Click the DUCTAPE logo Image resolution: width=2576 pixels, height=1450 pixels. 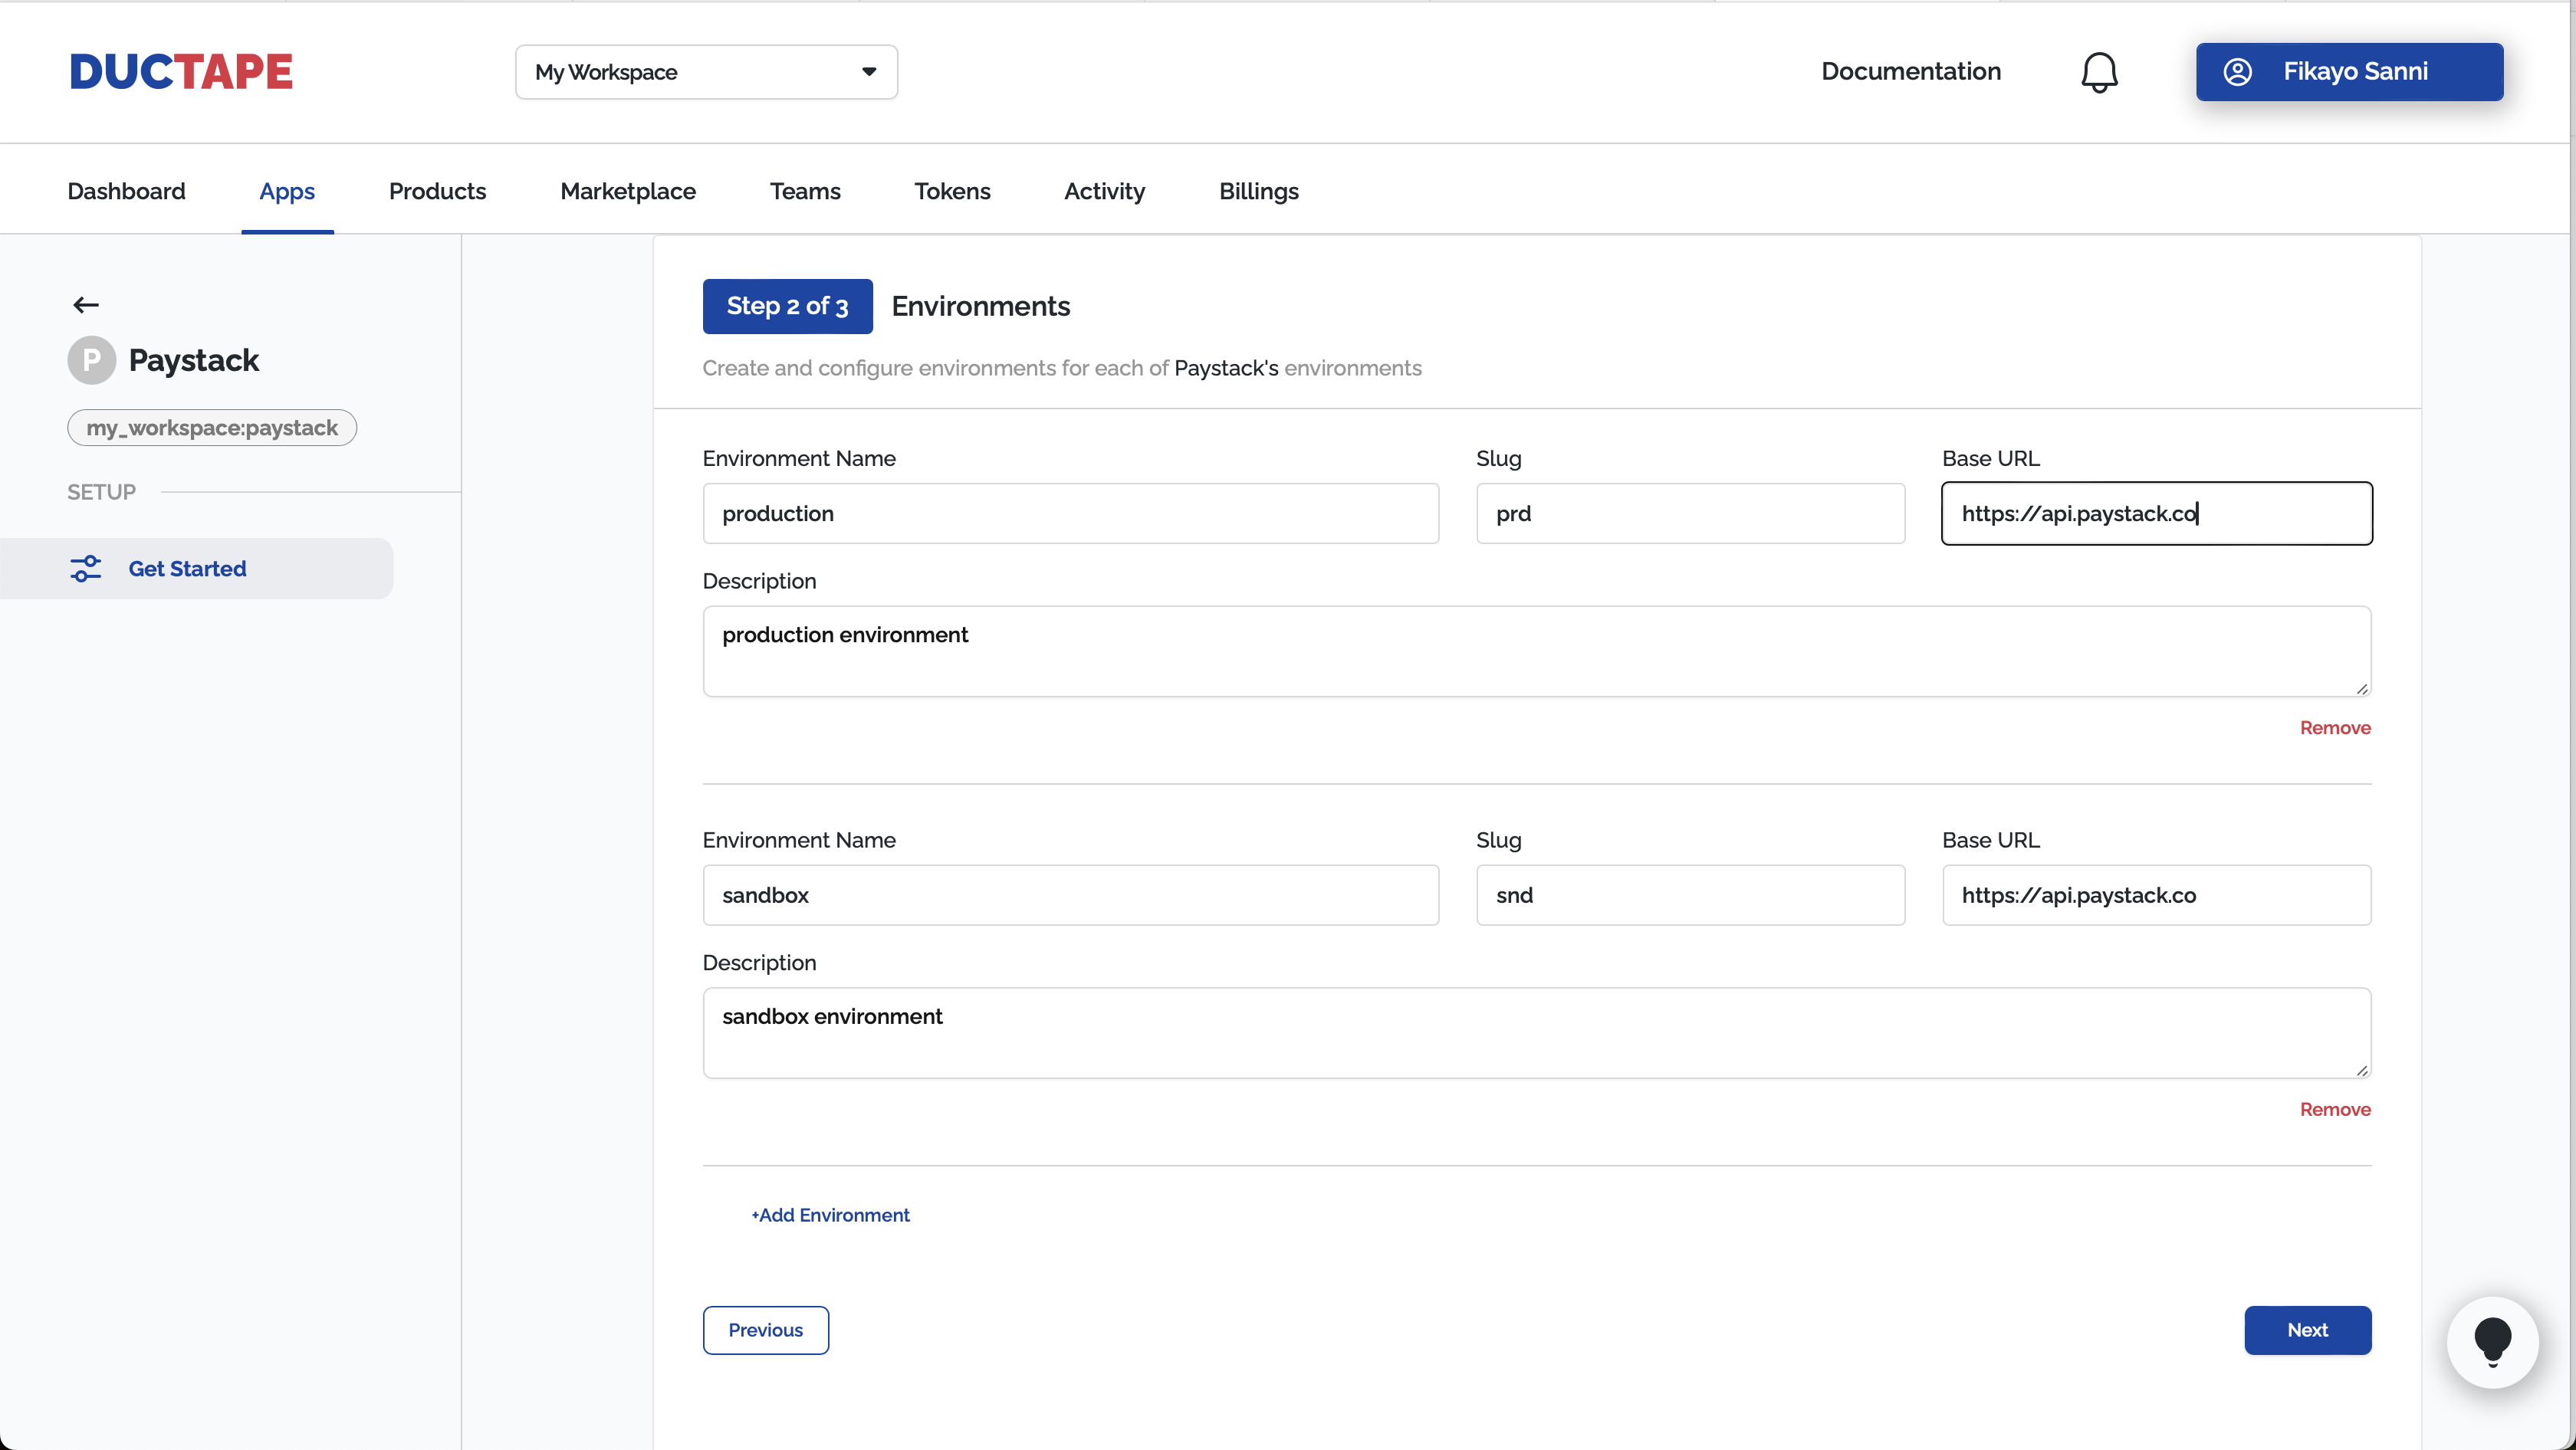tap(181, 72)
